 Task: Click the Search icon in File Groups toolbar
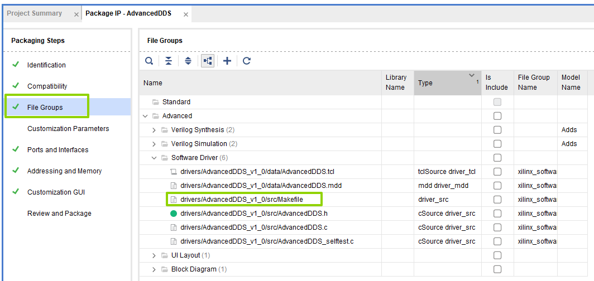[149, 61]
